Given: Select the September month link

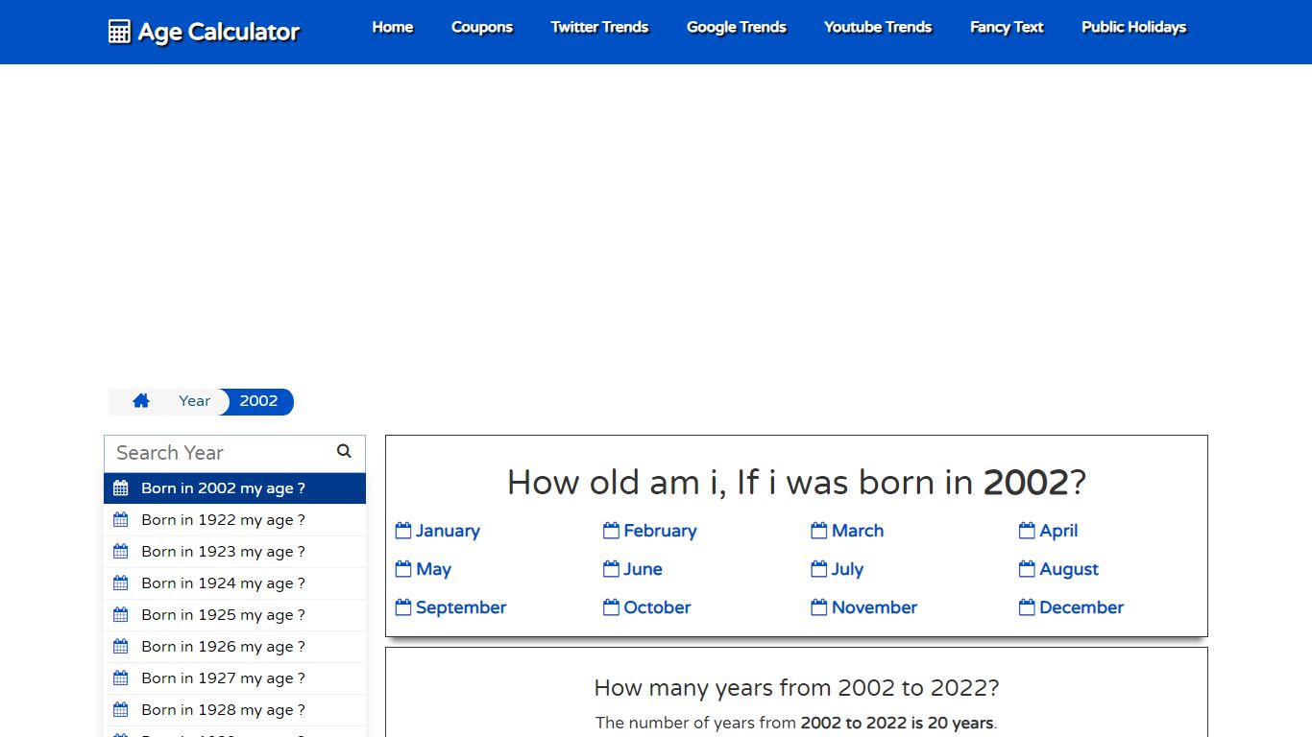Looking at the screenshot, I should point(461,607).
